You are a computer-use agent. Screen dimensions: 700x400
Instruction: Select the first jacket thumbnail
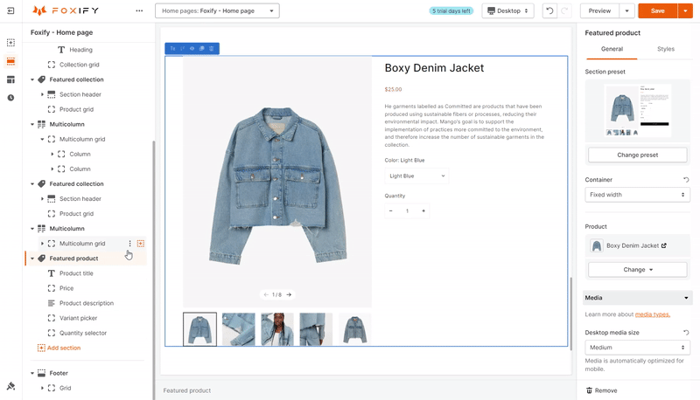coord(199,329)
